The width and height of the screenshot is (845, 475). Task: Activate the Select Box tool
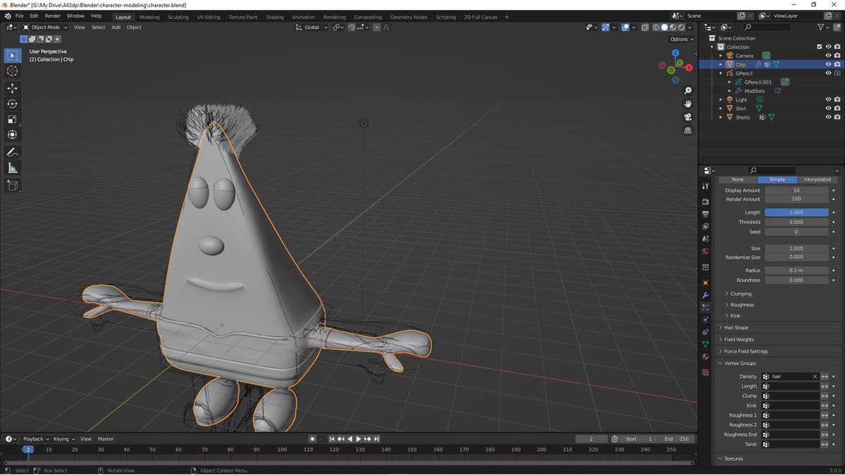(13, 55)
